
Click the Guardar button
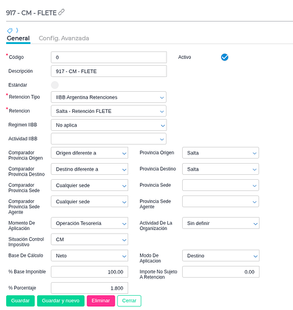point(20,301)
